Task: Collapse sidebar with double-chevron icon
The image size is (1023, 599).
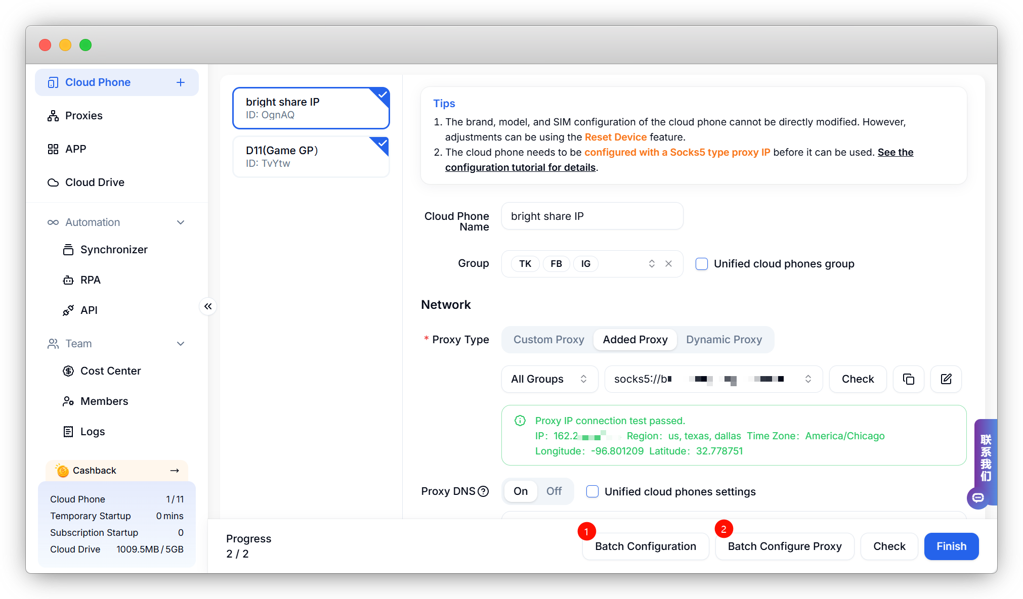Action: point(208,306)
